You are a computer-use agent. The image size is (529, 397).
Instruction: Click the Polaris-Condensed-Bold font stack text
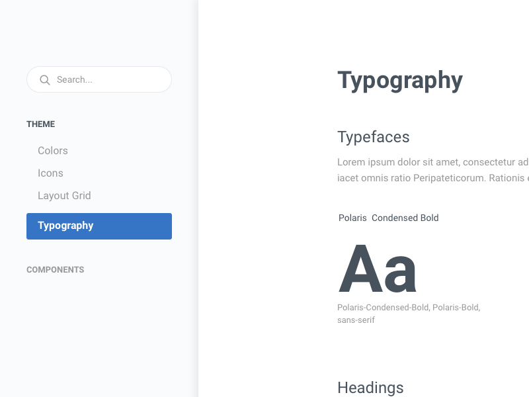tap(408, 307)
